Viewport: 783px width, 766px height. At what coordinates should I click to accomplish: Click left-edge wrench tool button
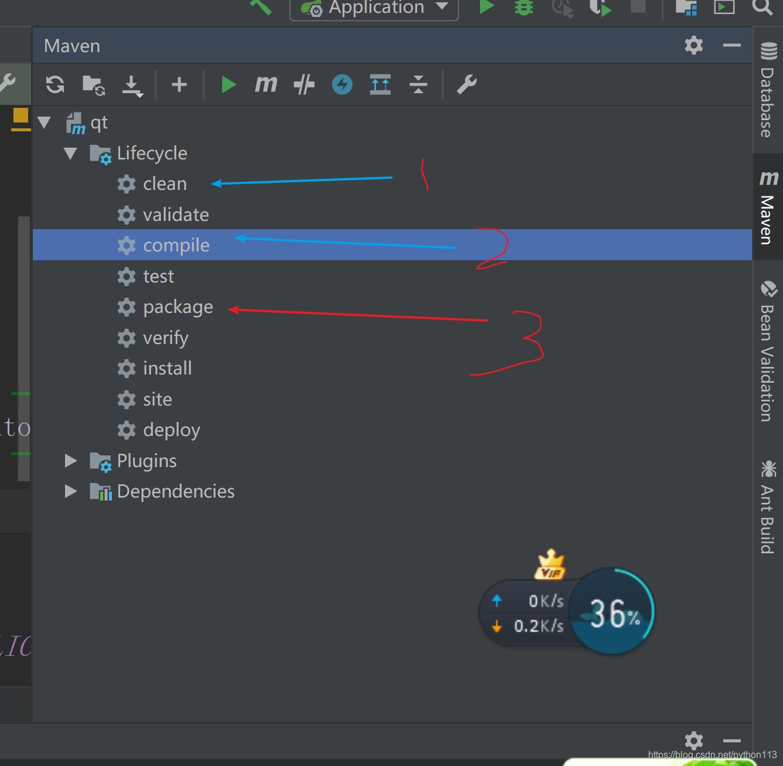tap(8, 83)
